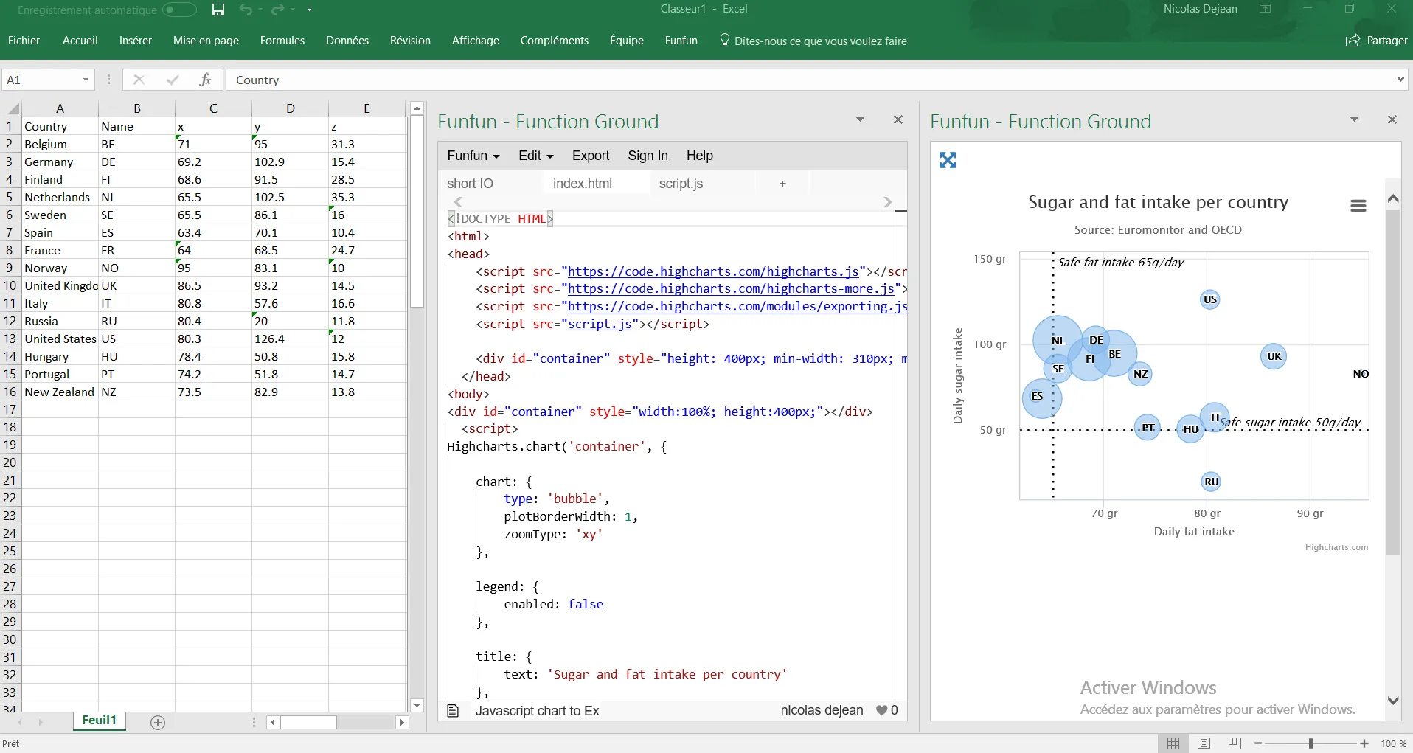1413x753 pixels.
Task: Toggle the Enregistrement automatique switch
Action: (179, 10)
